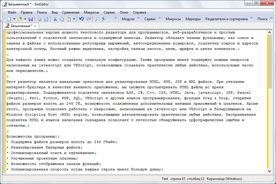Click the Undo arrow icon
This screenshot has height=184, width=276.
[x=81, y=19]
